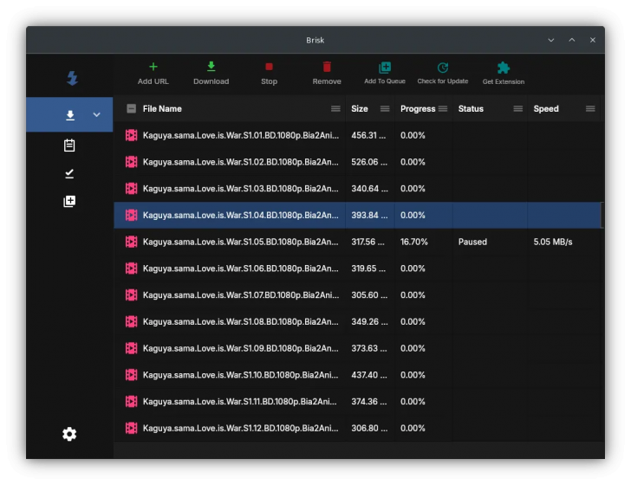Select Kaguya.sama.Love.is.War.S1.11 file name
Image resolution: width=631 pixels, height=485 pixels.
click(x=240, y=402)
